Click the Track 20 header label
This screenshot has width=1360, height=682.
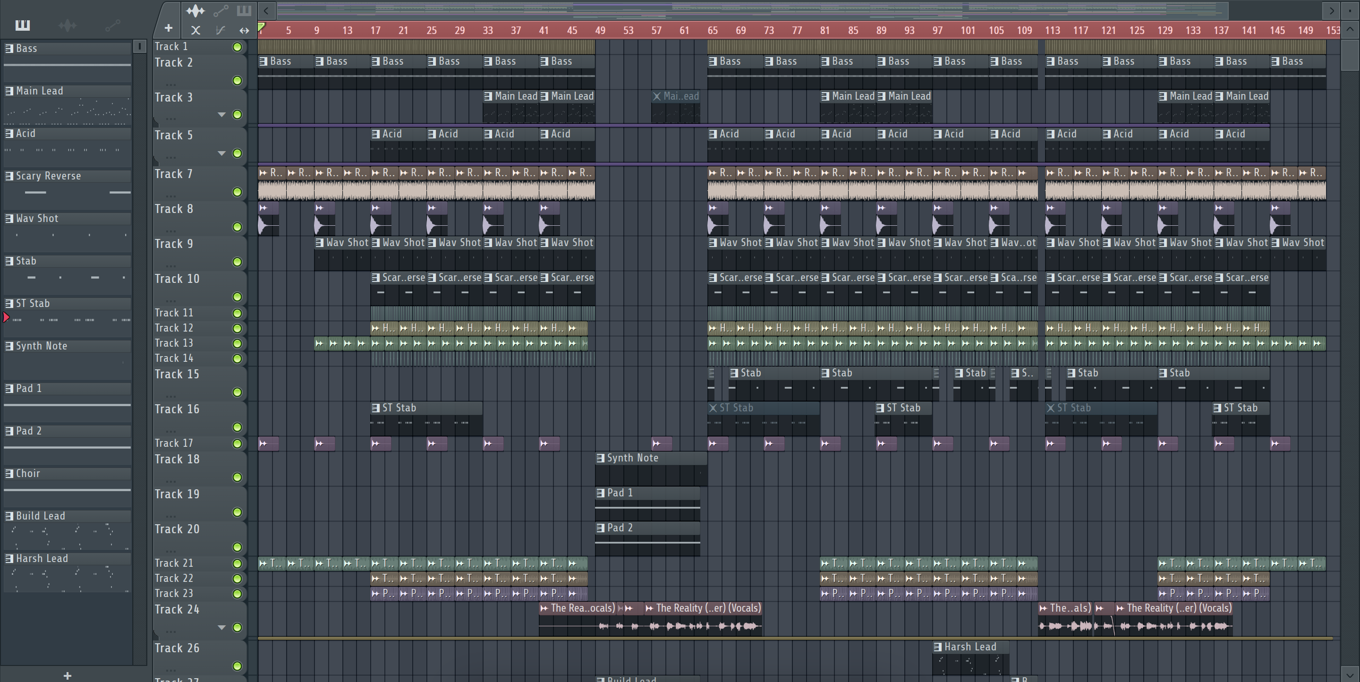(x=177, y=529)
